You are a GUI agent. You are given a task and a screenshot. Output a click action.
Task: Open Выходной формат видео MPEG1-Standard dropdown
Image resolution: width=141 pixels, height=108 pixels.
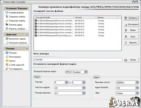point(86,72)
